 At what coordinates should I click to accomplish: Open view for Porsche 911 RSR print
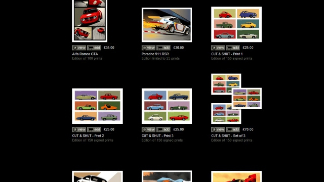click(x=149, y=48)
